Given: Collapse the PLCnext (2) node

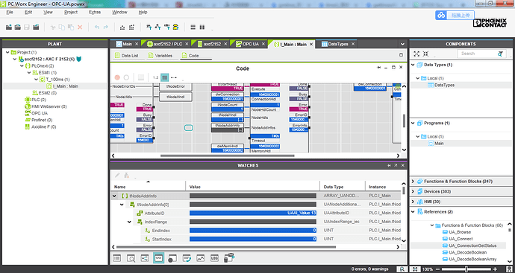Looking at the screenshot, I should (22, 65).
